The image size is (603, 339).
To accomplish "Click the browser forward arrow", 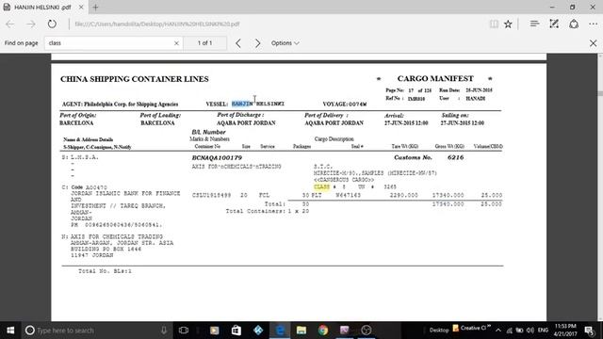I will tap(31, 24).
